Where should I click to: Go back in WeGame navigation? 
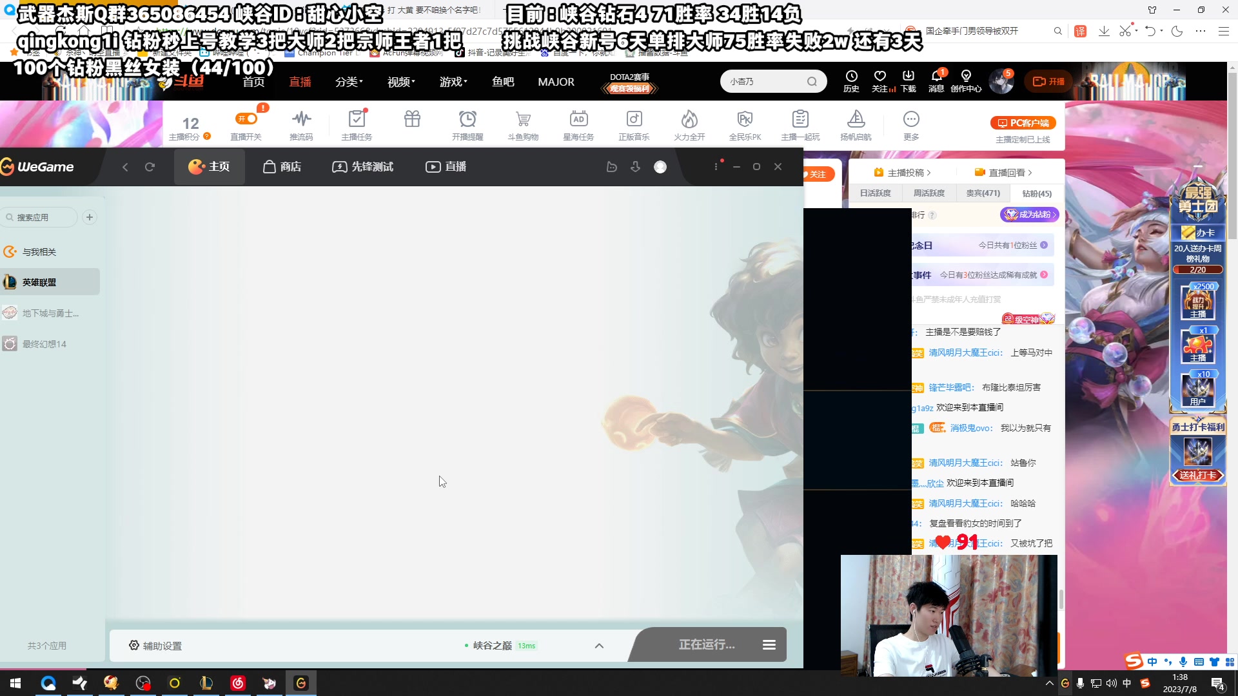(x=125, y=167)
